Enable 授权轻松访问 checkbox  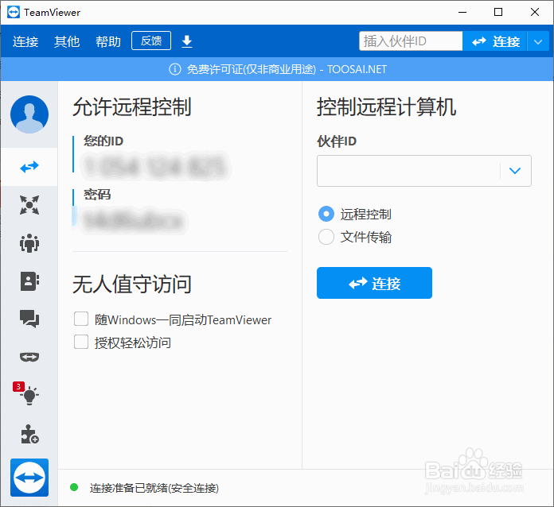(81, 342)
